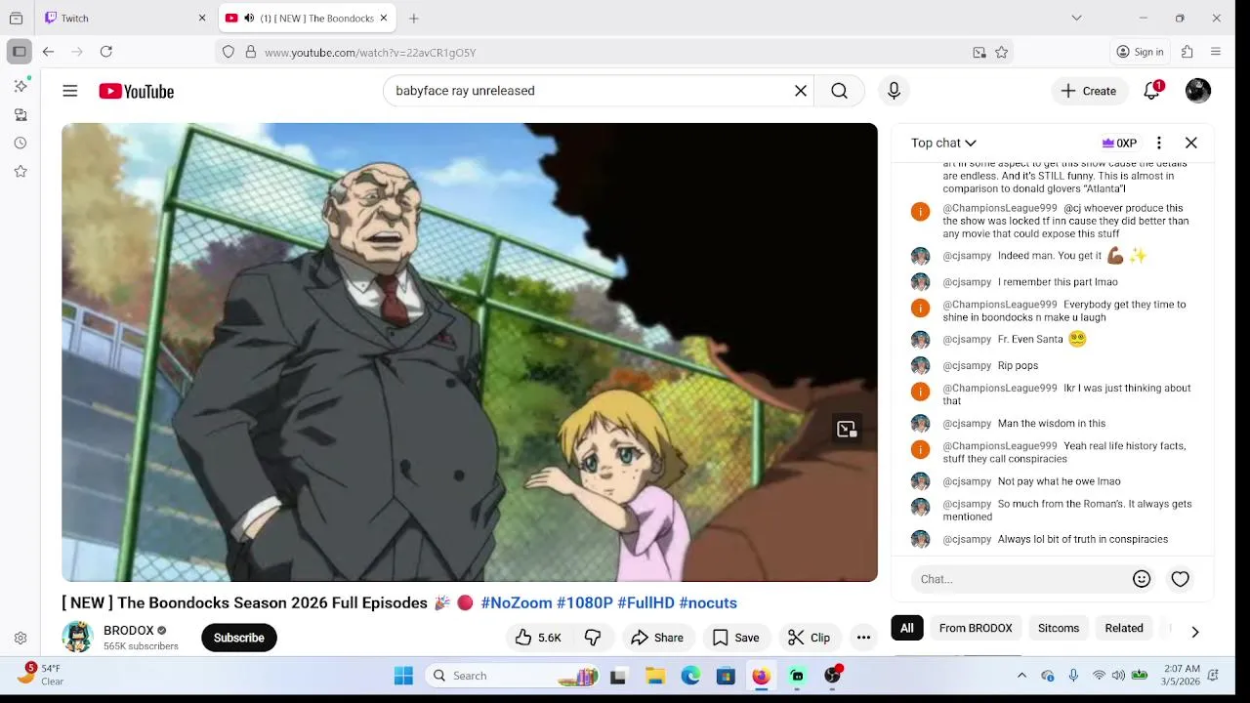Open the Firefox extensions puzzle icon
1250x703 pixels.
point(1187,52)
